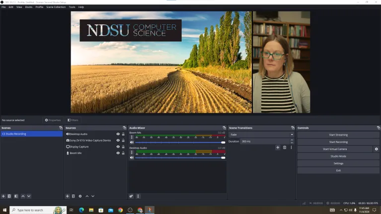
Task: Click the Boom Mic volume slider
Action: point(179,143)
